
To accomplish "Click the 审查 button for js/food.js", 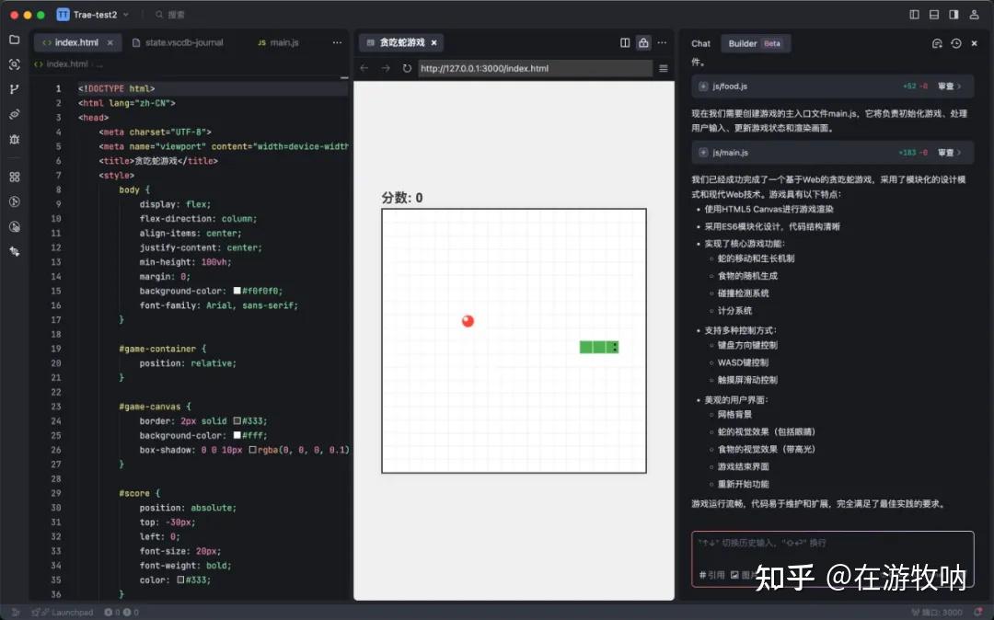I will 944,85.
